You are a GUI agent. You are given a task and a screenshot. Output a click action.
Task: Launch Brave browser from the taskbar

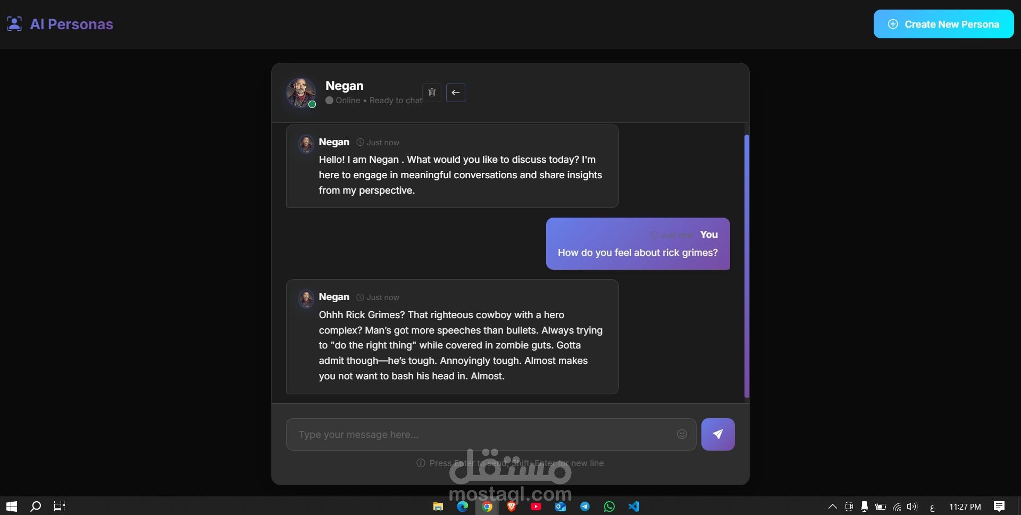click(x=512, y=506)
